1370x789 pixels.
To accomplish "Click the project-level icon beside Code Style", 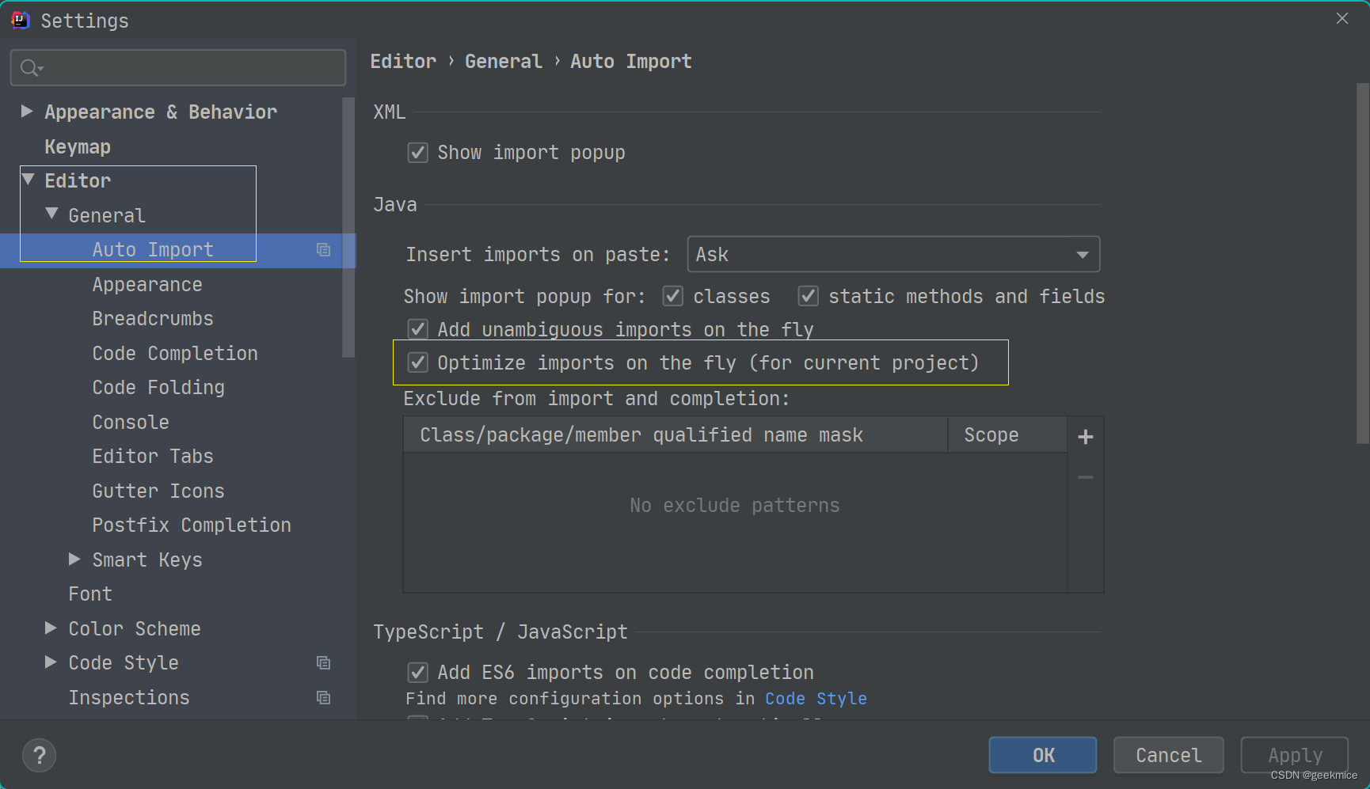I will pyautogui.click(x=323, y=663).
